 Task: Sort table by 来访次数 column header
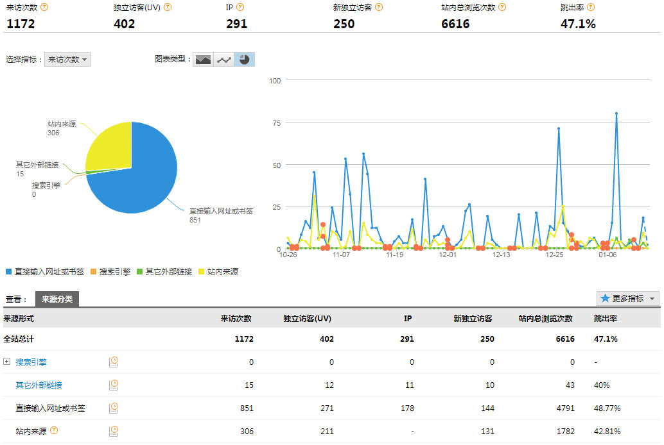click(236, 319)
